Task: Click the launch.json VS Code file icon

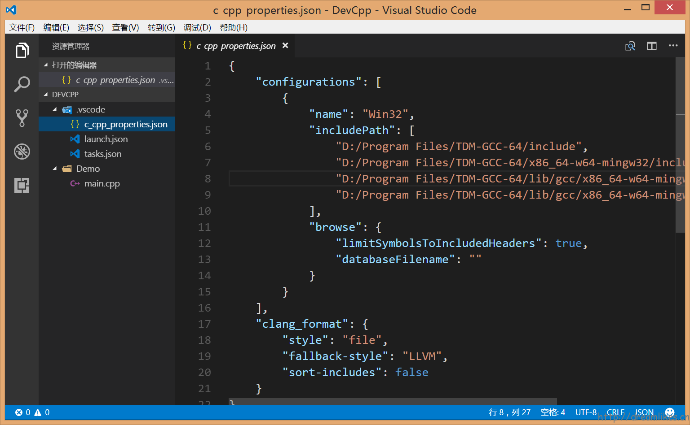Action: 75,139
